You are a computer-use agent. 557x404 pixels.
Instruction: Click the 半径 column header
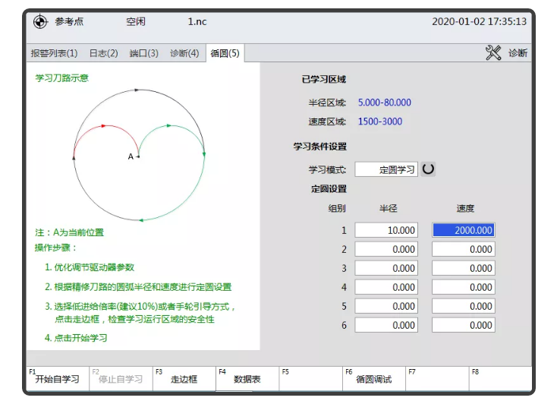point(388,208)
